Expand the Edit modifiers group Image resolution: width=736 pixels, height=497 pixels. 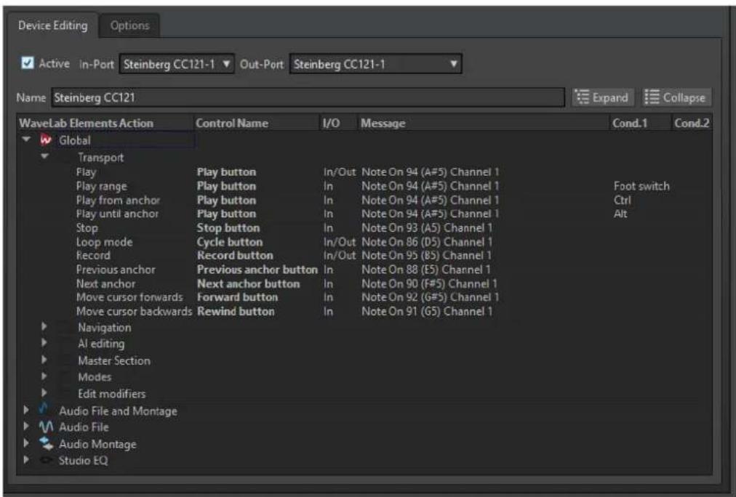44,393
